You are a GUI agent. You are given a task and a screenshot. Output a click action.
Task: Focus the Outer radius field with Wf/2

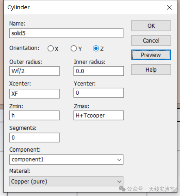[34, 71]
